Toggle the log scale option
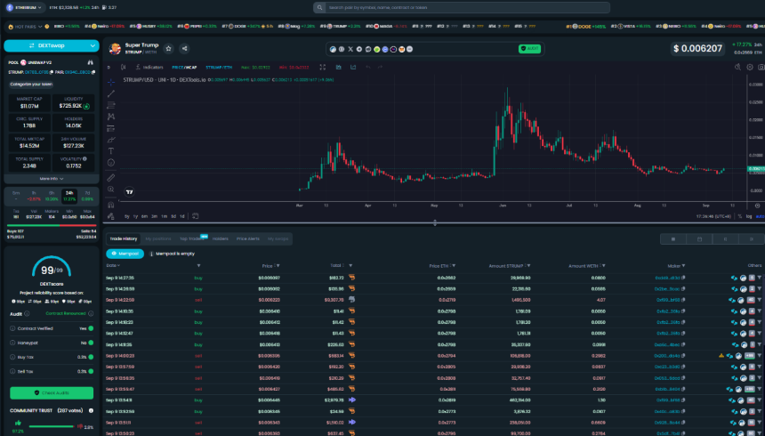Screen dimensions: 765x436 (749, 216)
